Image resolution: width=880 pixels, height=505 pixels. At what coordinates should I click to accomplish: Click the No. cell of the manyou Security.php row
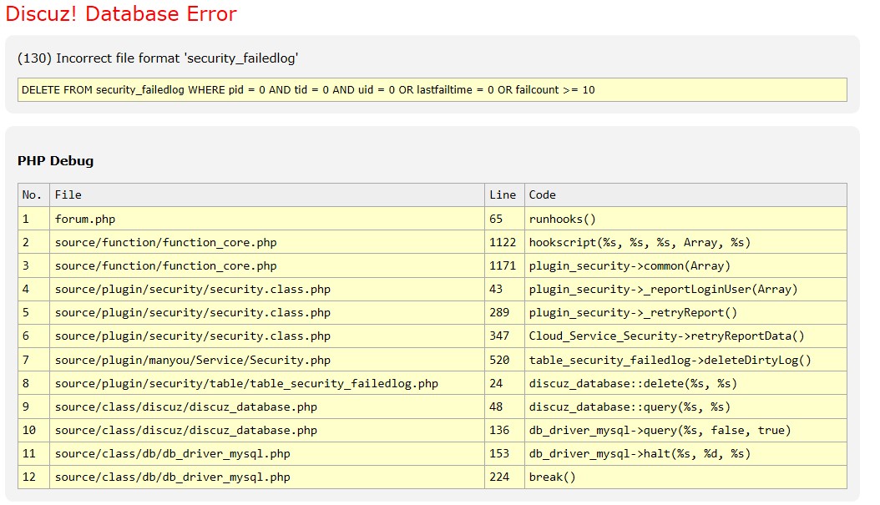pos(33,360)
